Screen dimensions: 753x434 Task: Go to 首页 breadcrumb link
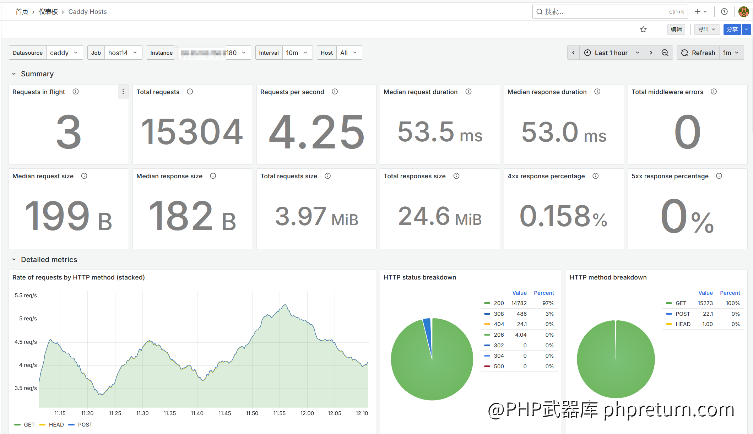(22, 12)
